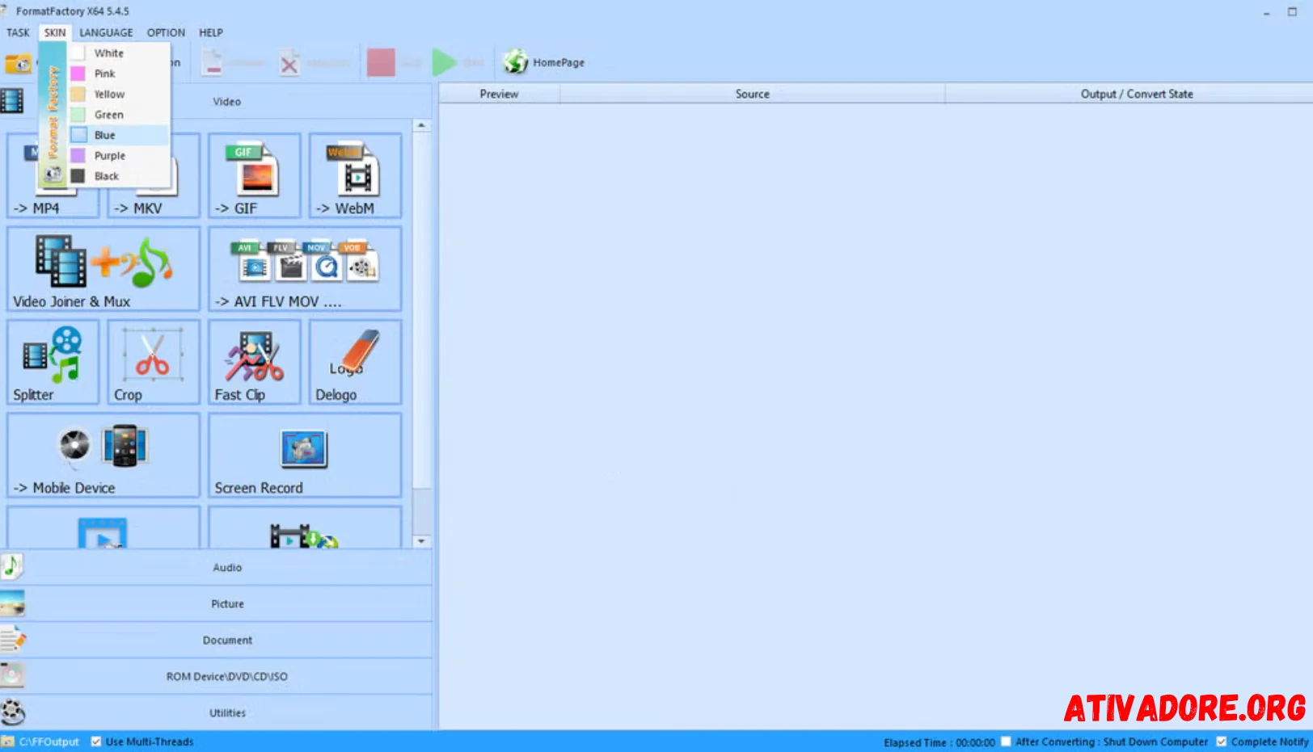Open the LANGUAGE menu
This screenshot has height=752, width=1313.
[x=106, y=32]
